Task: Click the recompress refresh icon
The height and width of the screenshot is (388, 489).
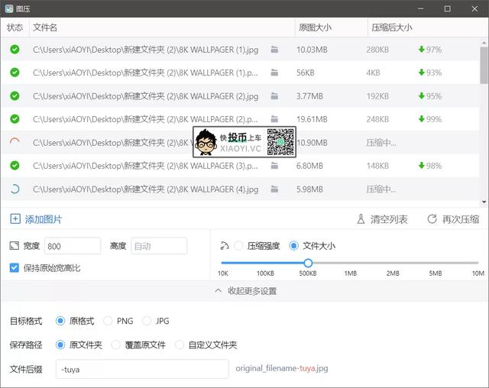Action: [x=432, y=219]
